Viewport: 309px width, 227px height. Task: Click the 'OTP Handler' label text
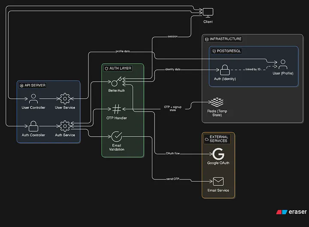(x=116, y=118)
